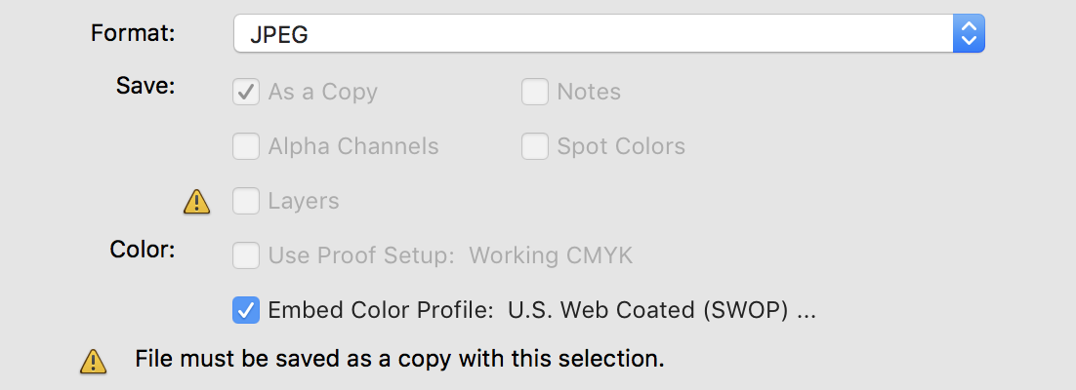Enable the Spot Colors checkbox
The width and height of the screenshot is (1076, 390).
coord(534,146)
